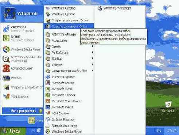The image size is (179, 135).
Task: Click the Пуск Start button
Action: point(13,131)
